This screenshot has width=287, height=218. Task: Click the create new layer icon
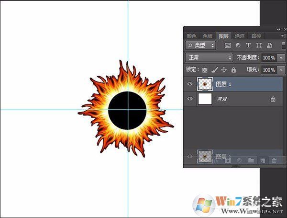click(263, 161)
